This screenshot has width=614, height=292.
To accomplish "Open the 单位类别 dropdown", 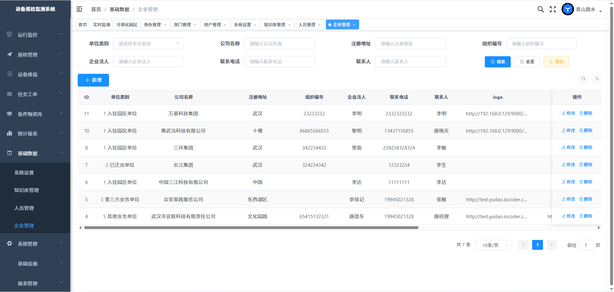I will 148,44.
